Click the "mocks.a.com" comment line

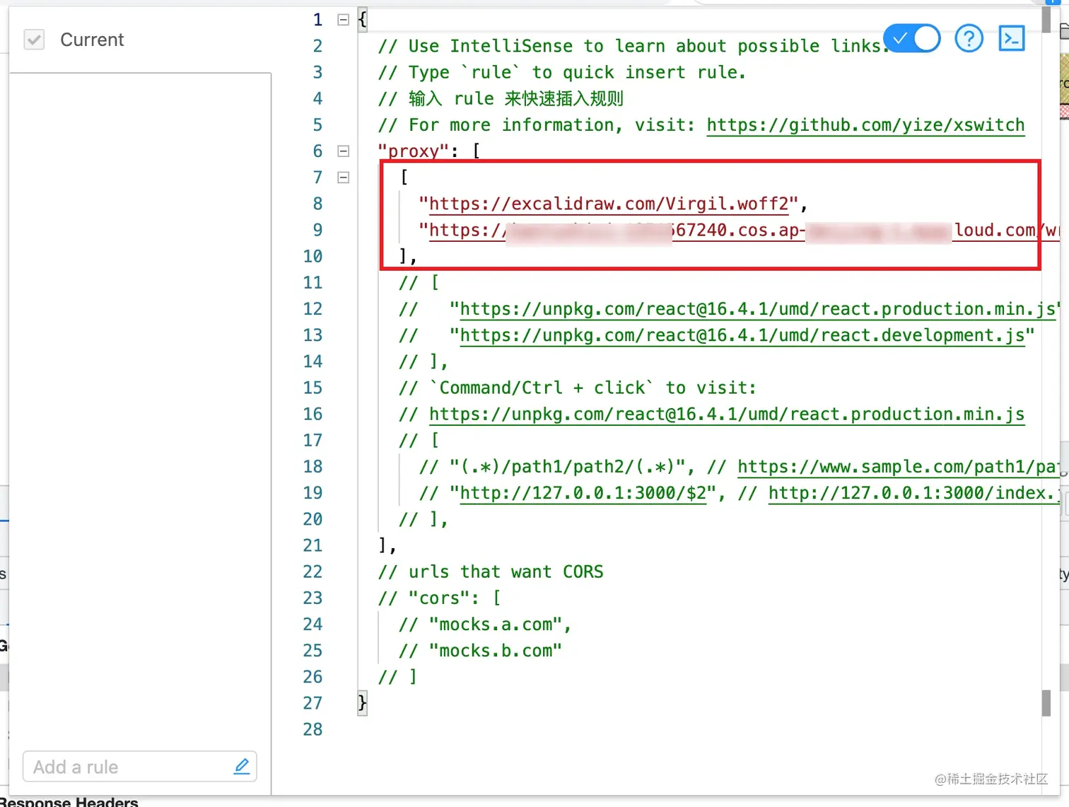[x=485, y=625]
